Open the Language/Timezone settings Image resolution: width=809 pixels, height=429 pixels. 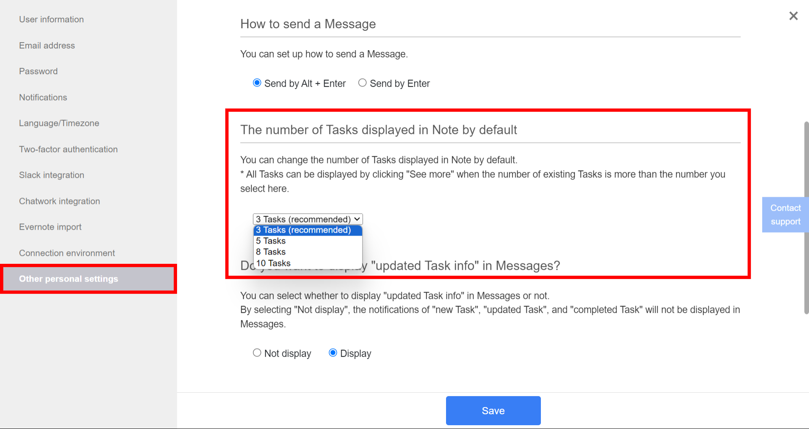[x=59, y=123]
